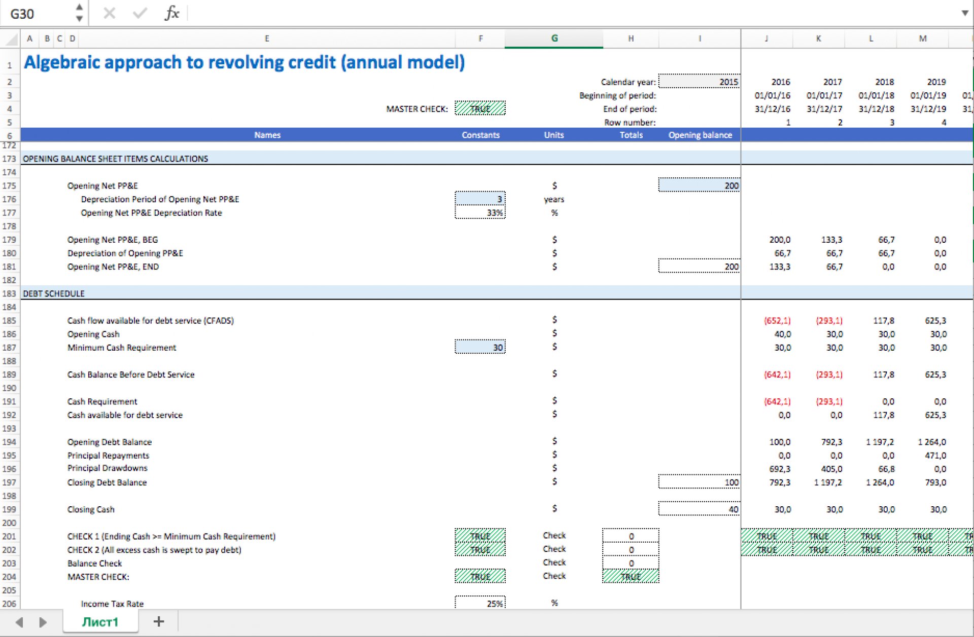Click inside the formula bar input
The width and height of the screenshot is (974, 637).
click(x=573, y=13)
